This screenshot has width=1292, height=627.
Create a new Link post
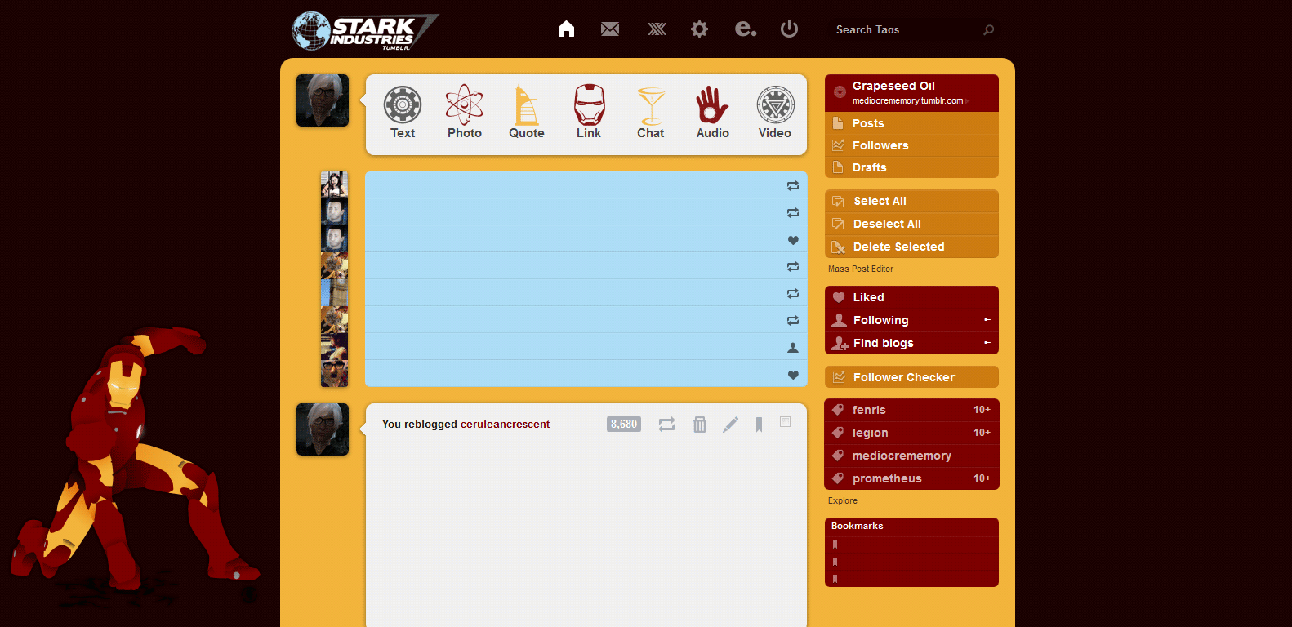click(589, 113)
